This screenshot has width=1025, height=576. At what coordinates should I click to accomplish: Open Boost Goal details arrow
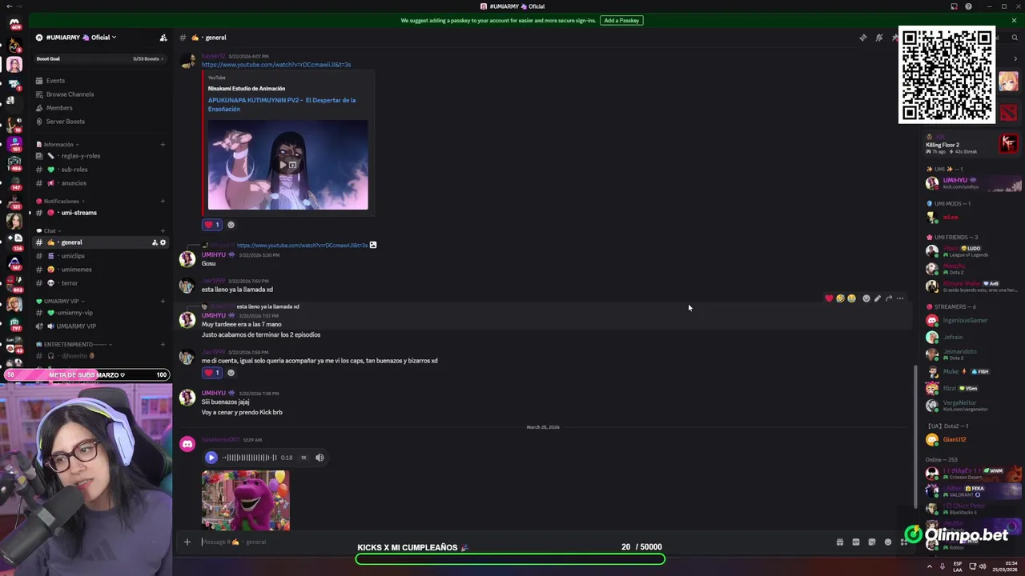[162, 58]
